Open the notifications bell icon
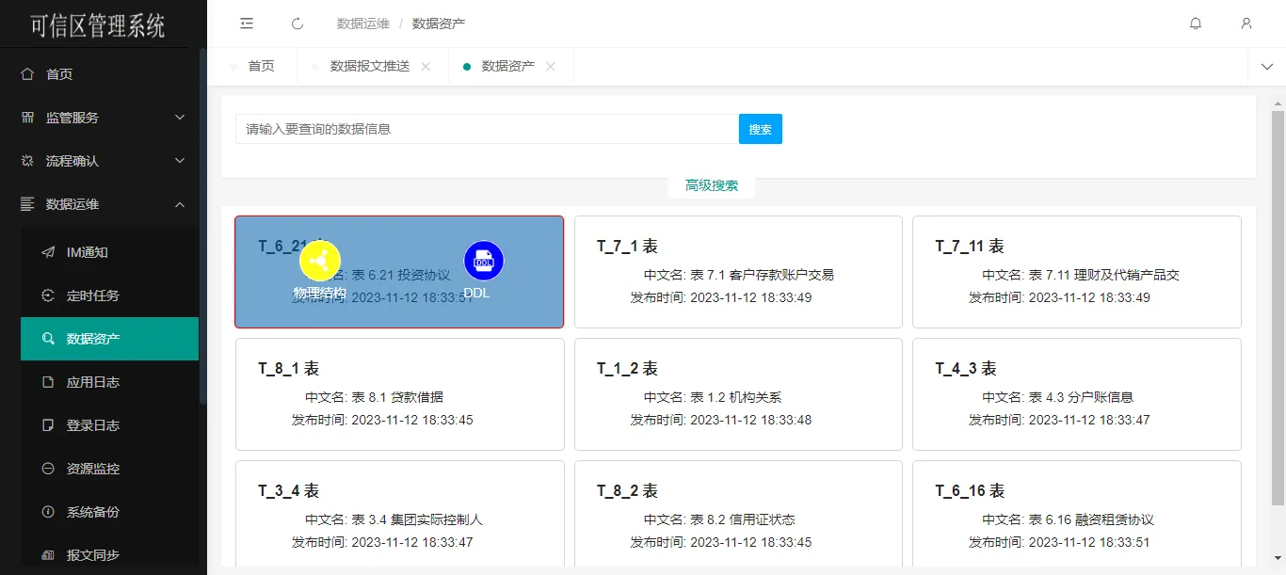This screenshot has height=575, width=1286. tap(1196, 24)
